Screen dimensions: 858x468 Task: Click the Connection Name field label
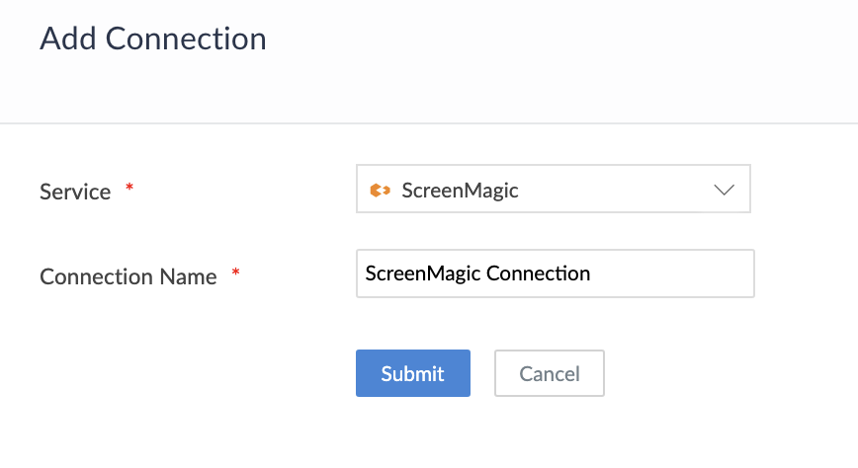(128, 276)
